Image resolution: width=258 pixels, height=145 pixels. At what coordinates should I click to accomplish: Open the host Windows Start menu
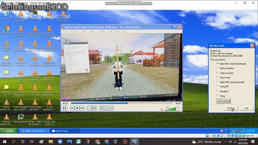pos(4,141)
